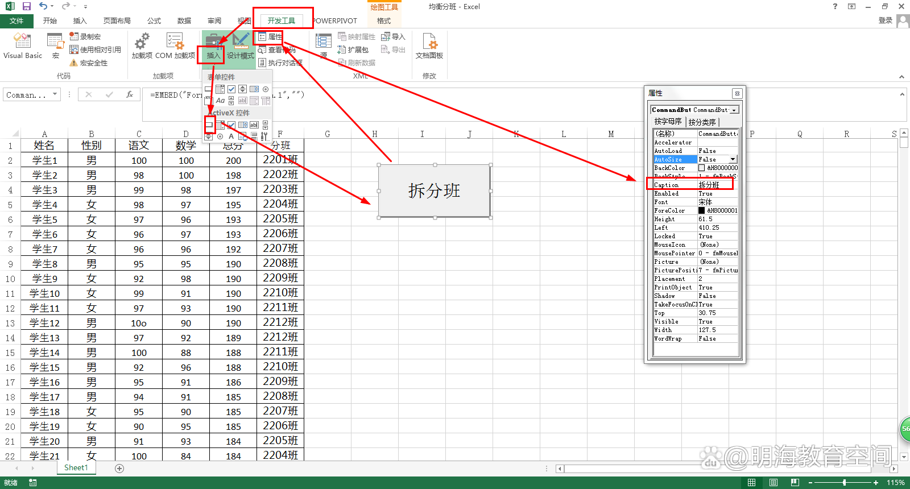The height and width of the screenshot is (489, 910).
Task: Toggle 设计模式 design mode
Action: [x=241, y=46]
